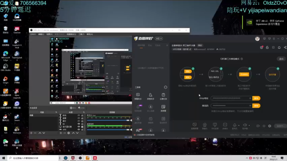Screen dimensions: 287x161
Task: Open the 读弹幕 tool icon
Action: coord(163,108)
